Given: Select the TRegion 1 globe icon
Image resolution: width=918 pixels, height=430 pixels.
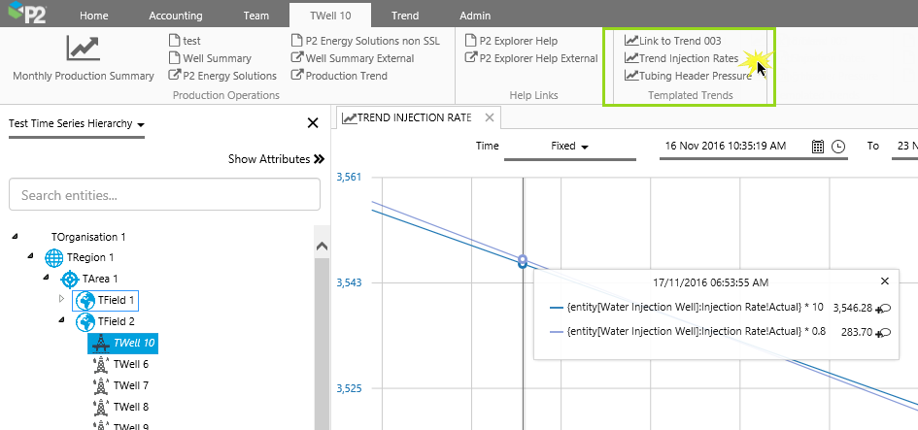Looking at the screenshot, I should click(54, 257).
